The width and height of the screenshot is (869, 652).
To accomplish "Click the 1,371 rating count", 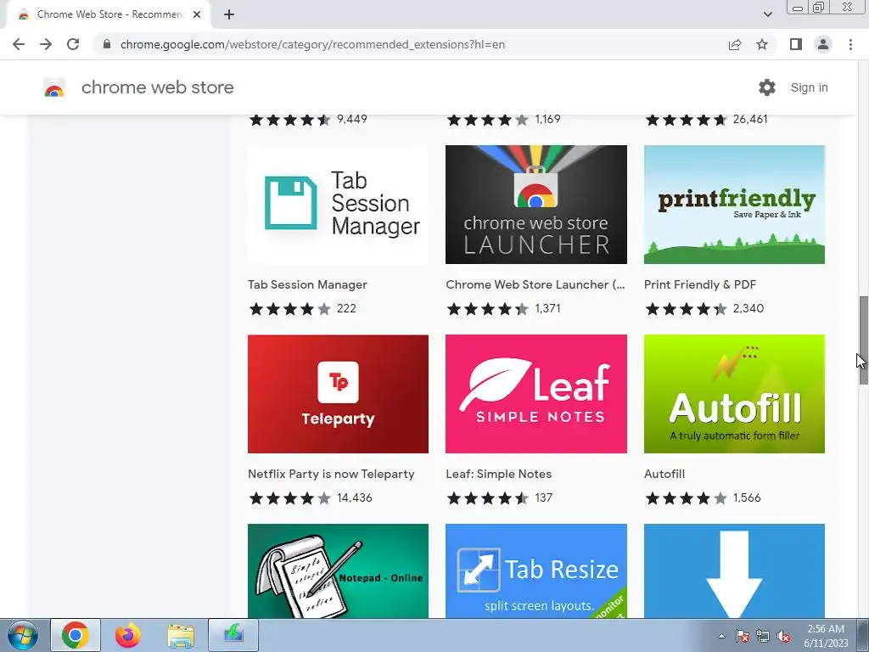I will (x=547, y=308).
